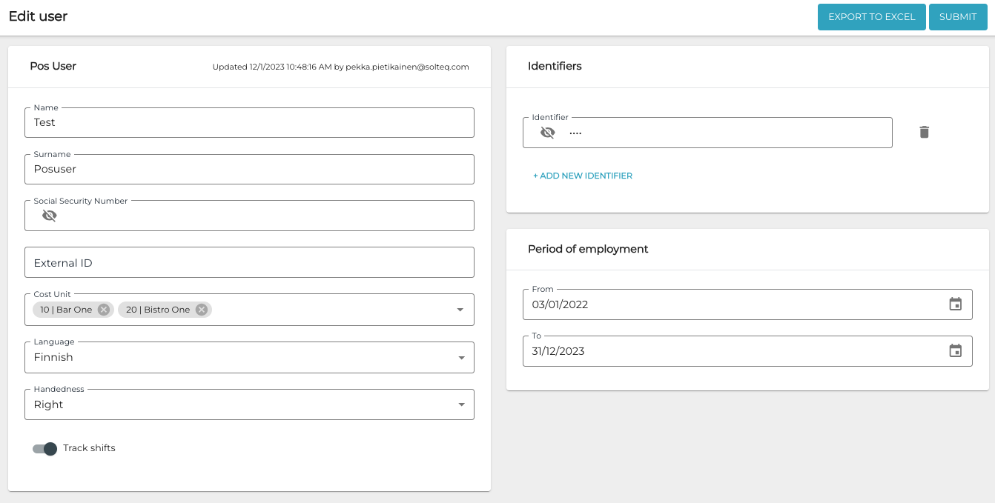The width and height of the screenshot is (995, 503).
Task: Click the From date text 03/01/2022
Action: (561, 304)
